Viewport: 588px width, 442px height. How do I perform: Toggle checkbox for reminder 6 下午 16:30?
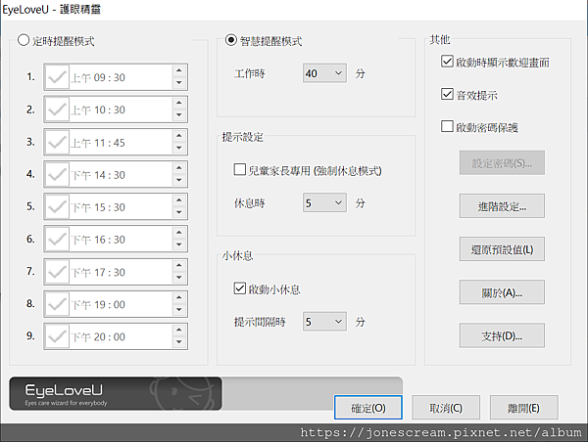point(57,239)
